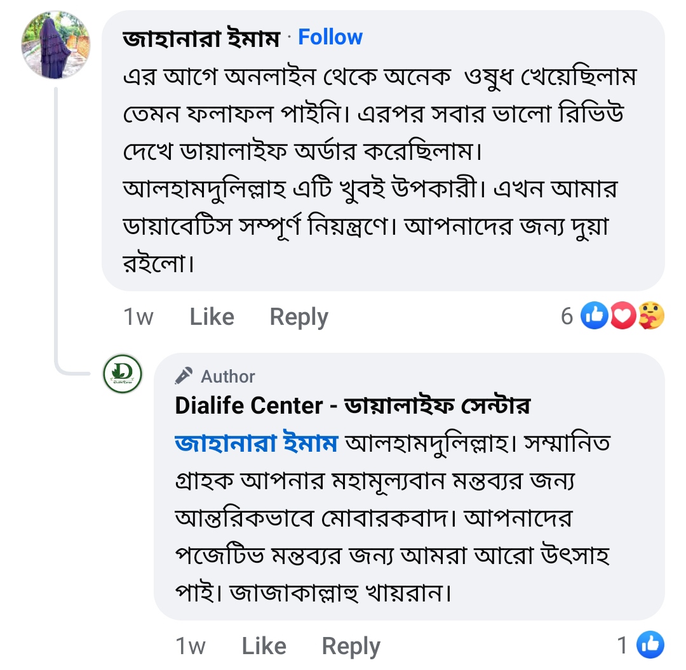
Task: Click the blue thumbs-up reaction icon on the first comment
Action: point(595,316)
